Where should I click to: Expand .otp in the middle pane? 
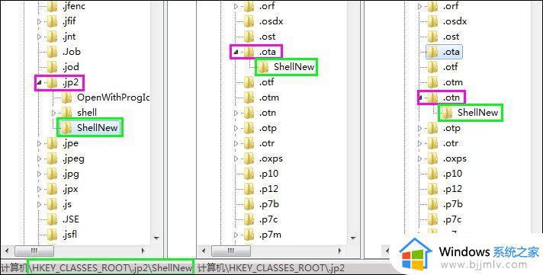coord(236,128)
